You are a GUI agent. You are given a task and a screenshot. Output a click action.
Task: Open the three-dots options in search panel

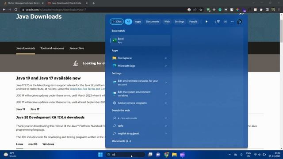coord(232,22)
